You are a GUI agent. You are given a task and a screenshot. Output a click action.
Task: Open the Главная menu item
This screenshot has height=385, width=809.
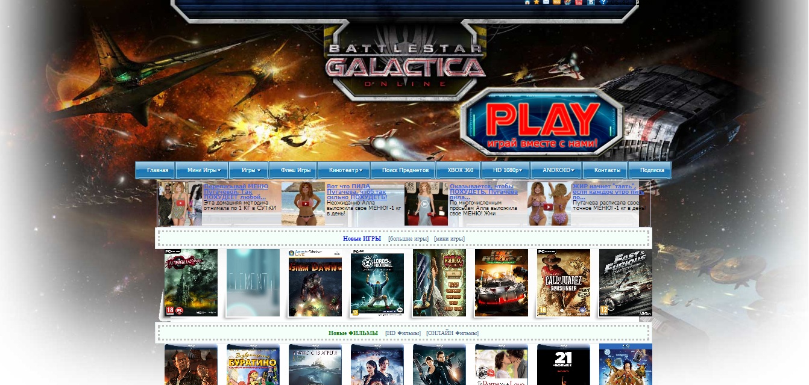point(156,170)
